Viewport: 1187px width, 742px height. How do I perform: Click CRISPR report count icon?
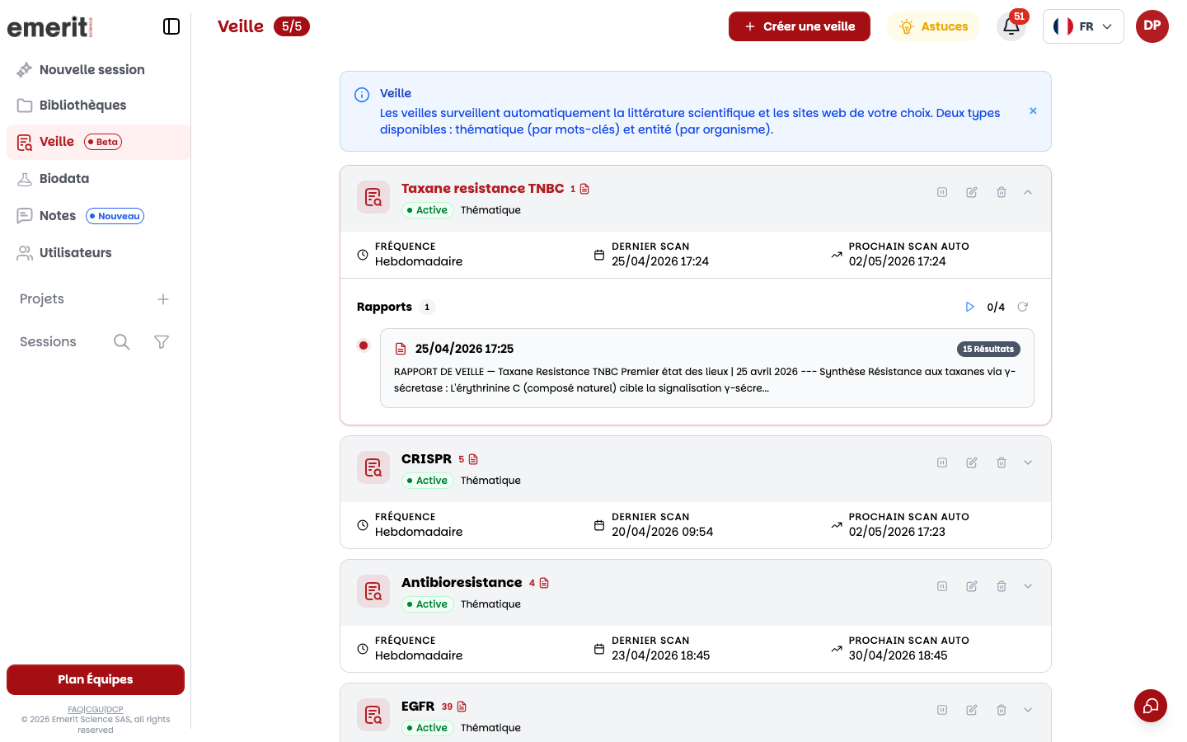tap(473, 459)
